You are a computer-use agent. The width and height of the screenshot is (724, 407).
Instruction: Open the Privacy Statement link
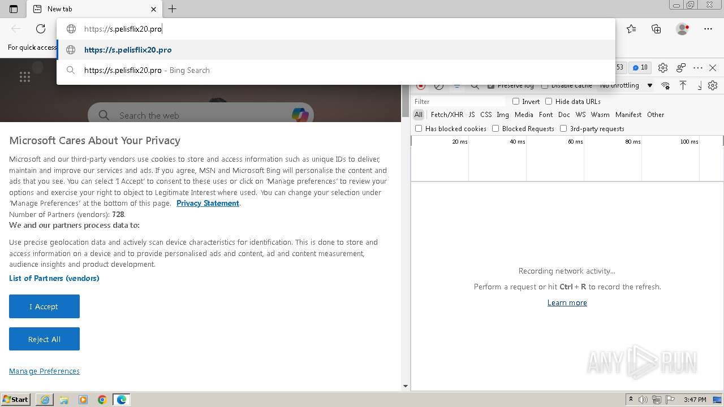(x=208, y=203)
